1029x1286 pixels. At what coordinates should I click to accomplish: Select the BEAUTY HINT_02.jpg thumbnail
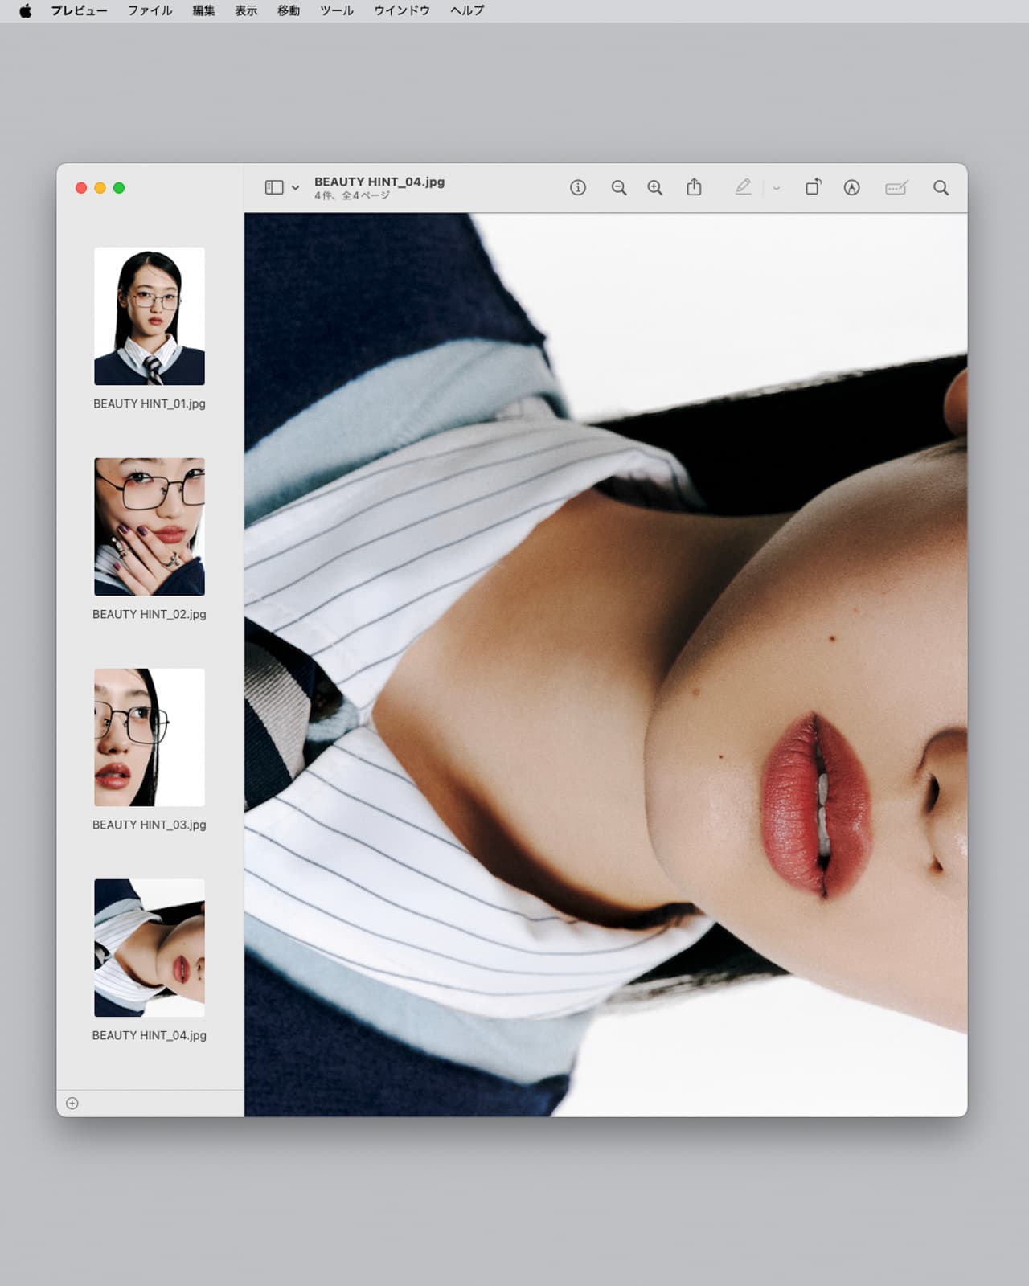click(150, 526)
